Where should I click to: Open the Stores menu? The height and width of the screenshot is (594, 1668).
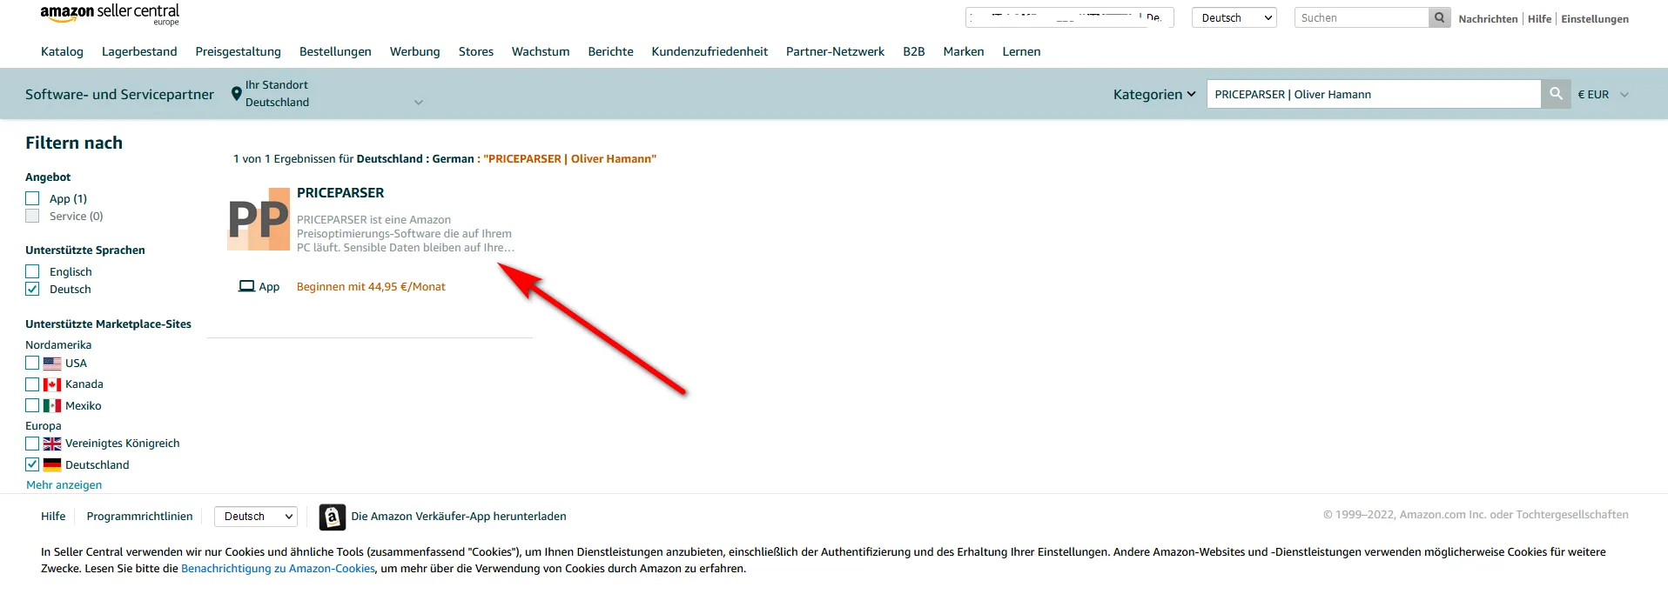[476, 51]
